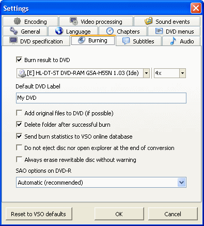This screenshot has width=204, height=226.
Task: Click the speech bubble icon on Subtitles tab
Action: [126, 41]
